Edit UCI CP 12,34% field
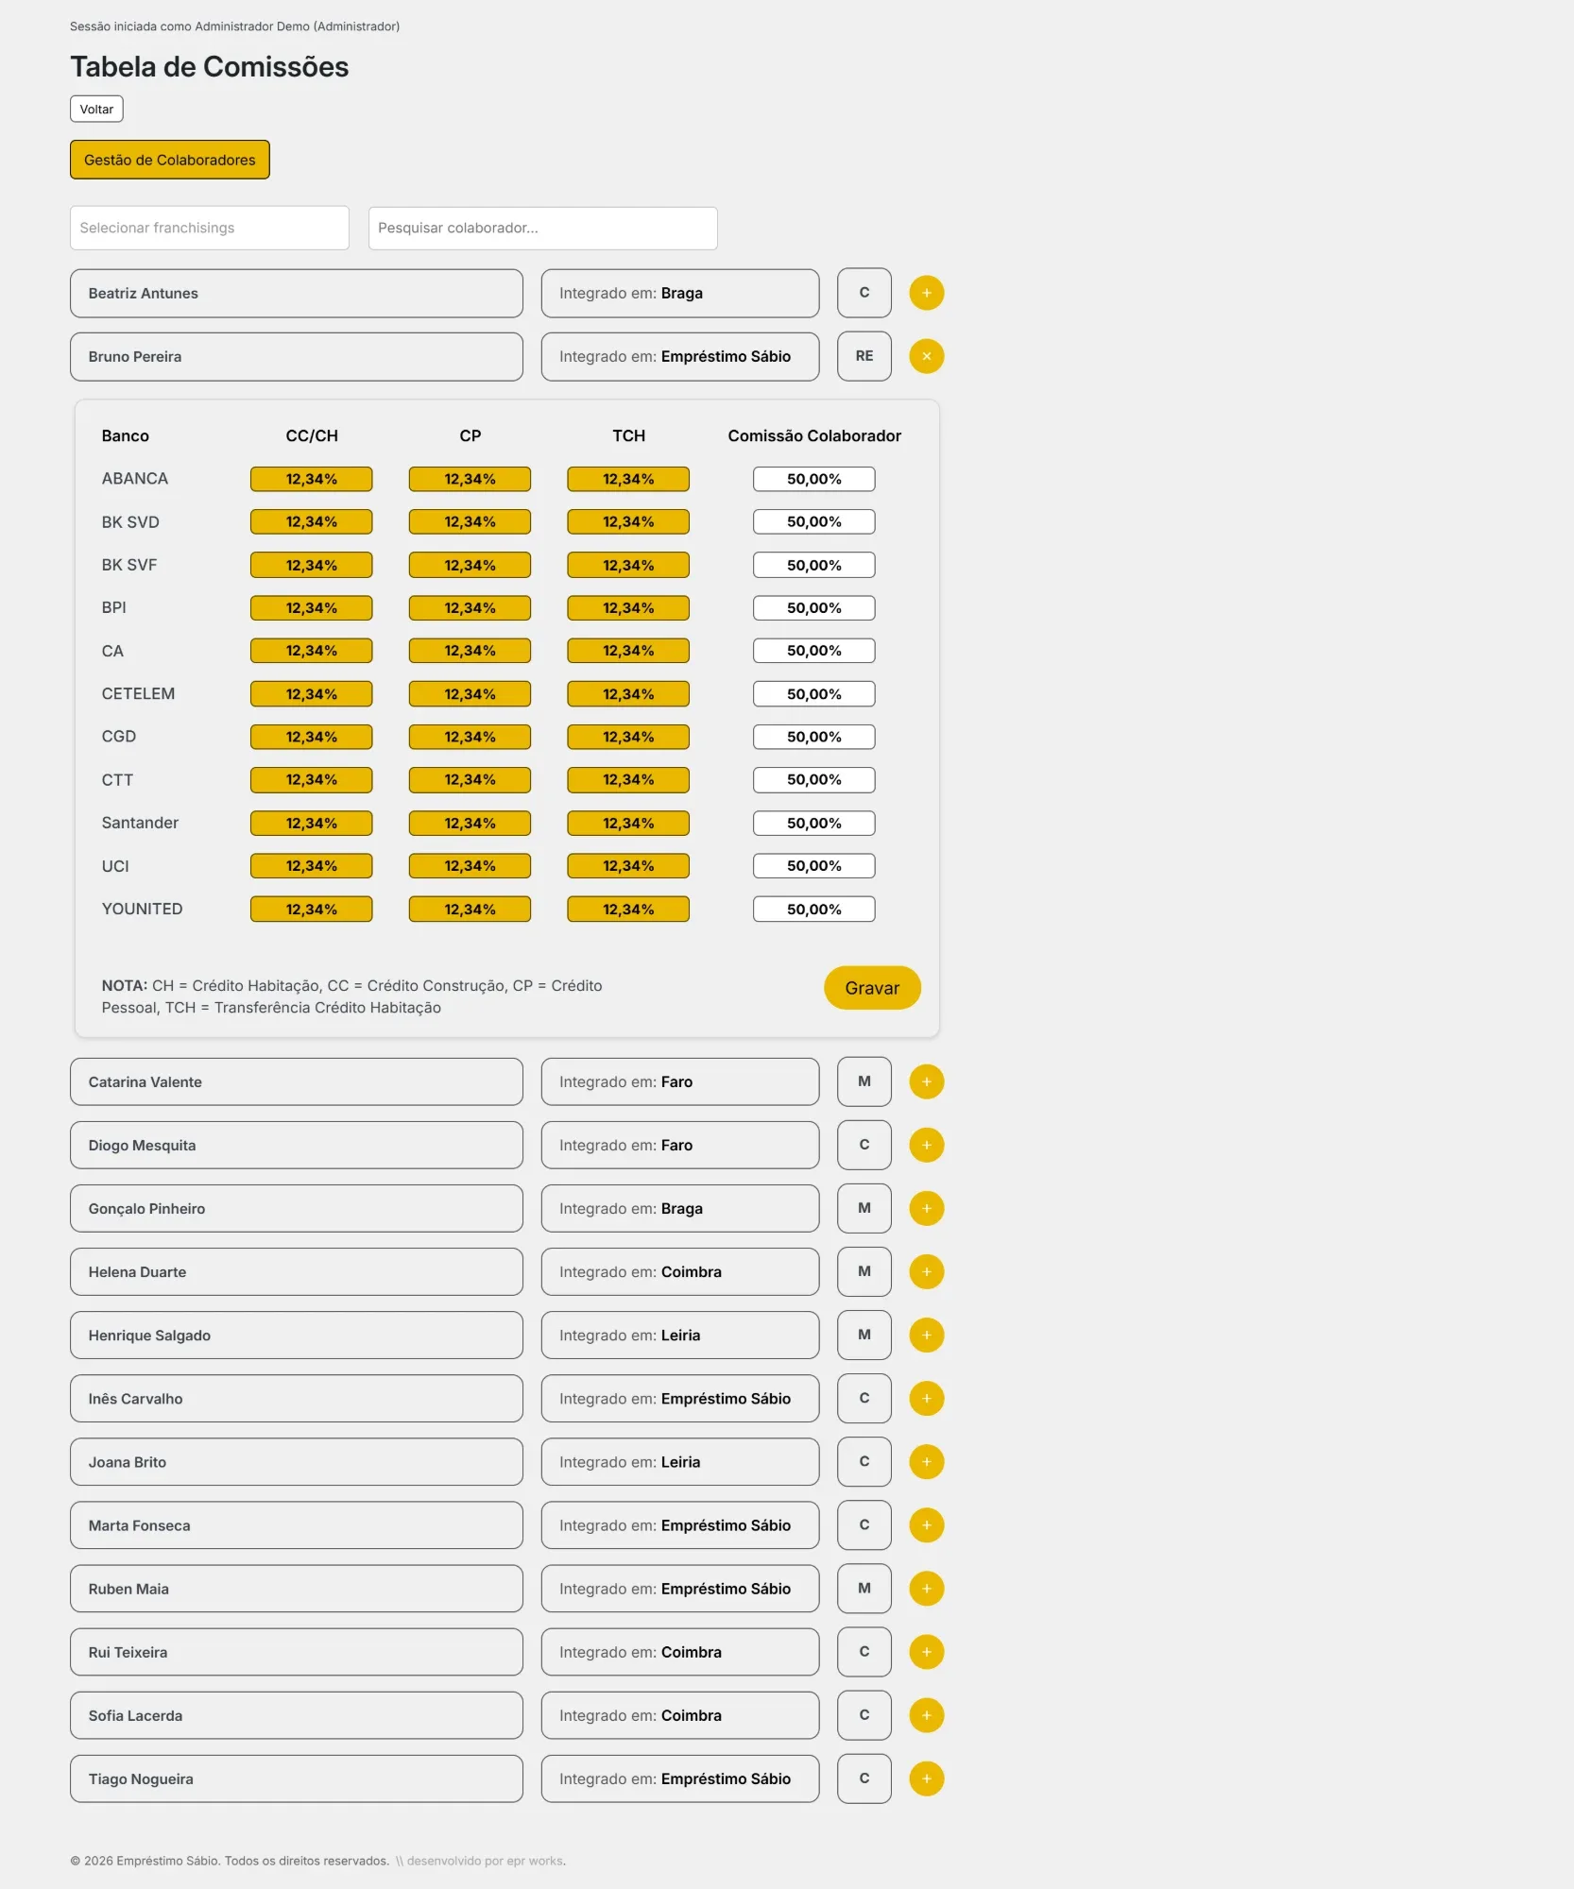This screenshot has height=1889, width=1574. coord(470,865)
